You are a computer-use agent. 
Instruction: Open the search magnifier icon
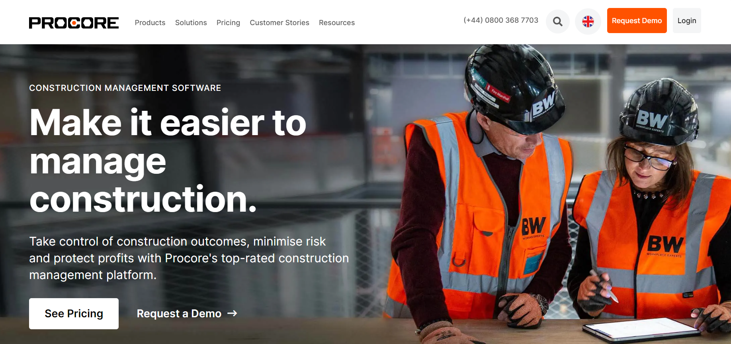558,22
